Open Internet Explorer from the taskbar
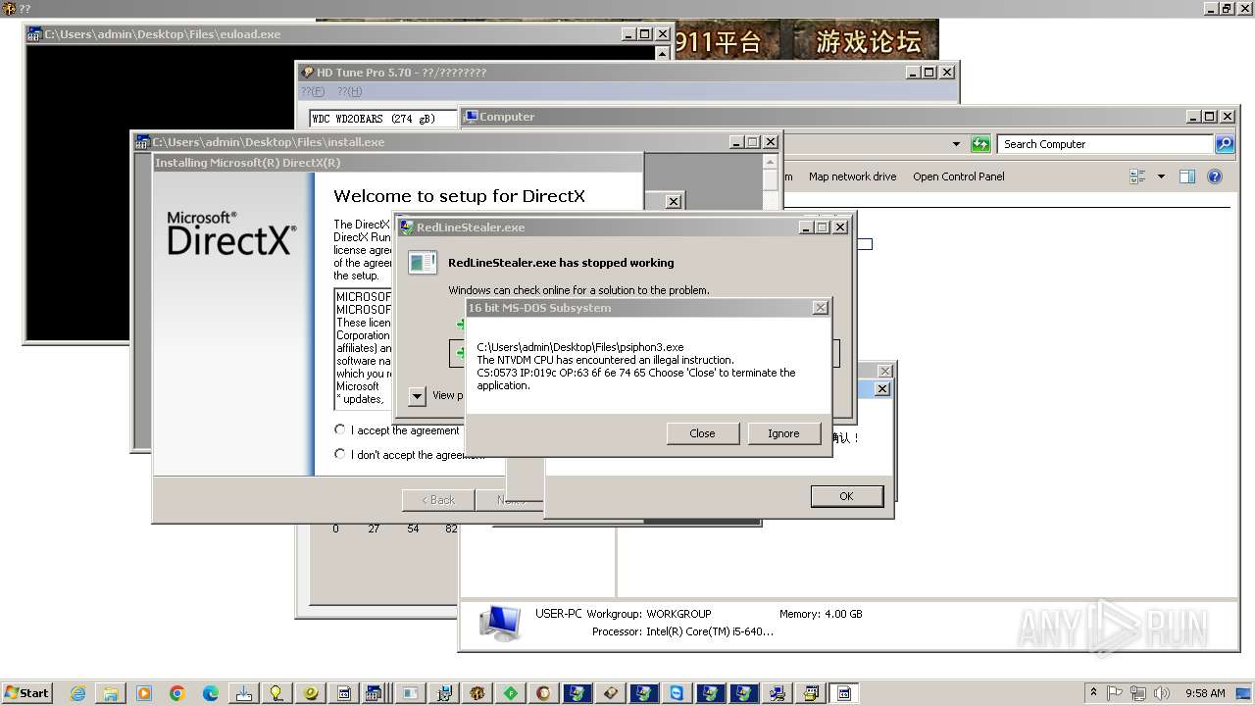The height and width of the screenshot is (706, 1255). pos(77,693)
